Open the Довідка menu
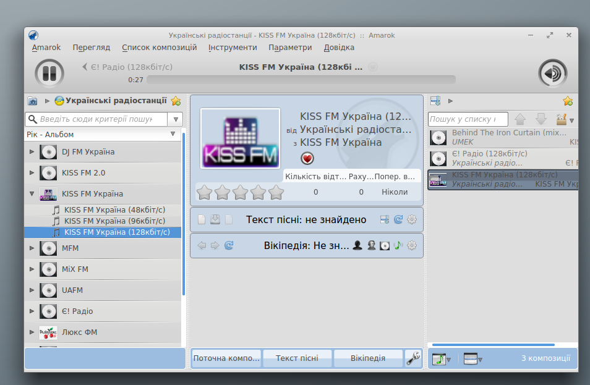590x385 pixels. pyautogui.click(x=339, y=48)
